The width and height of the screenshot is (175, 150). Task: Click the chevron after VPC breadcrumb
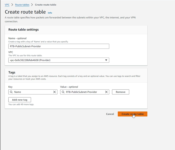12,5
